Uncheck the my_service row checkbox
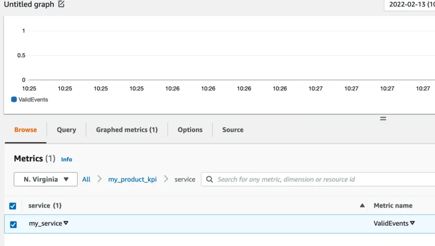435x246 pixels. tap(13, 224)
